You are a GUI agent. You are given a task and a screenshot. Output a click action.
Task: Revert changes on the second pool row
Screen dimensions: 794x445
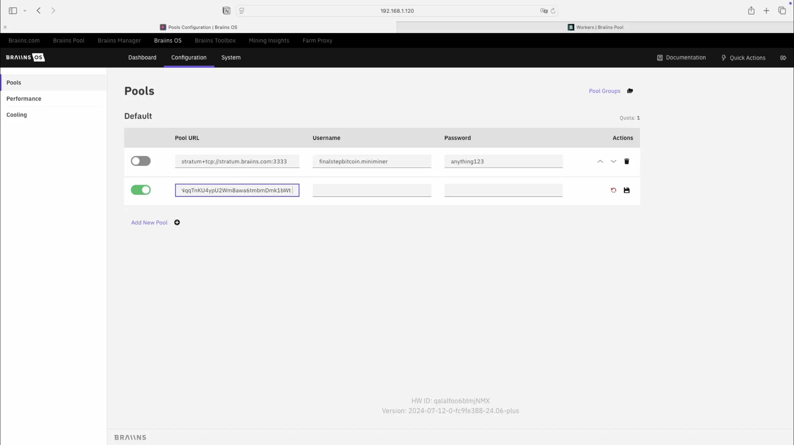click(x=613, y=190)
